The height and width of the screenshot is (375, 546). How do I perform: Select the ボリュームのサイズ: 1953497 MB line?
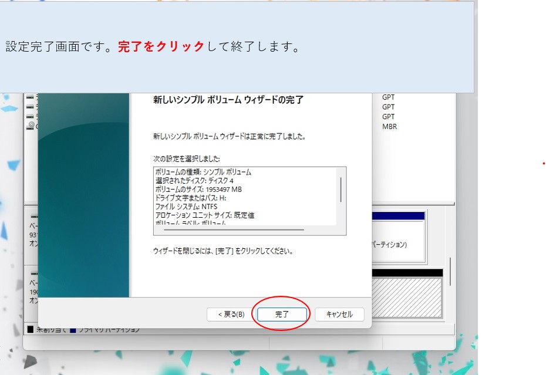(x=198, y=190)
